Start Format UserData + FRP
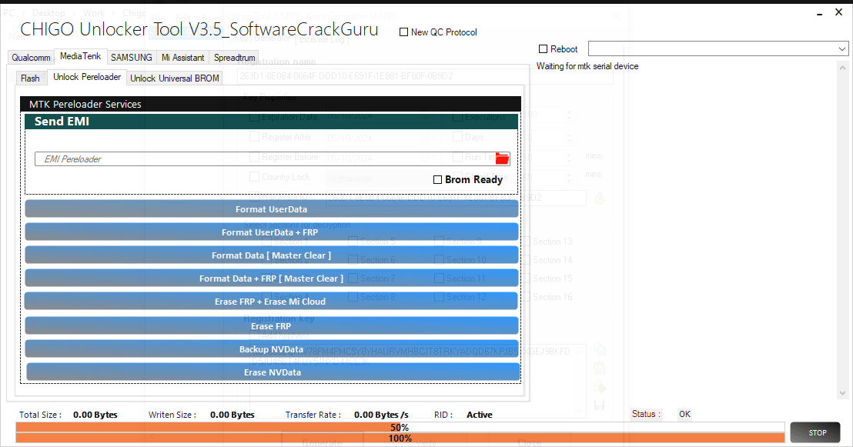853x447 pixels. pos(271,232)
